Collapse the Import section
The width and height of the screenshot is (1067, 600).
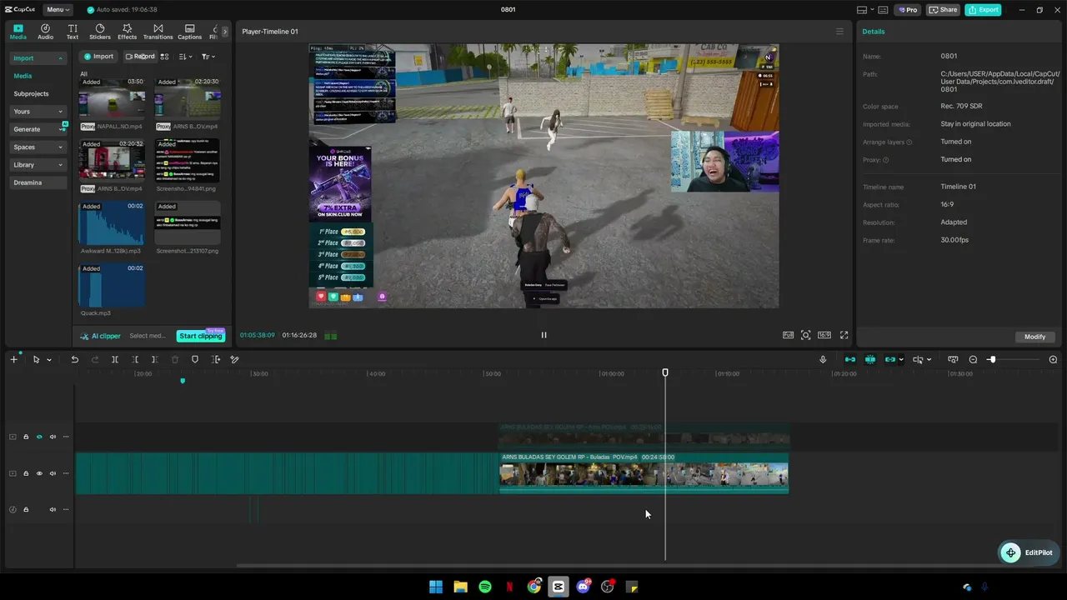38,58
